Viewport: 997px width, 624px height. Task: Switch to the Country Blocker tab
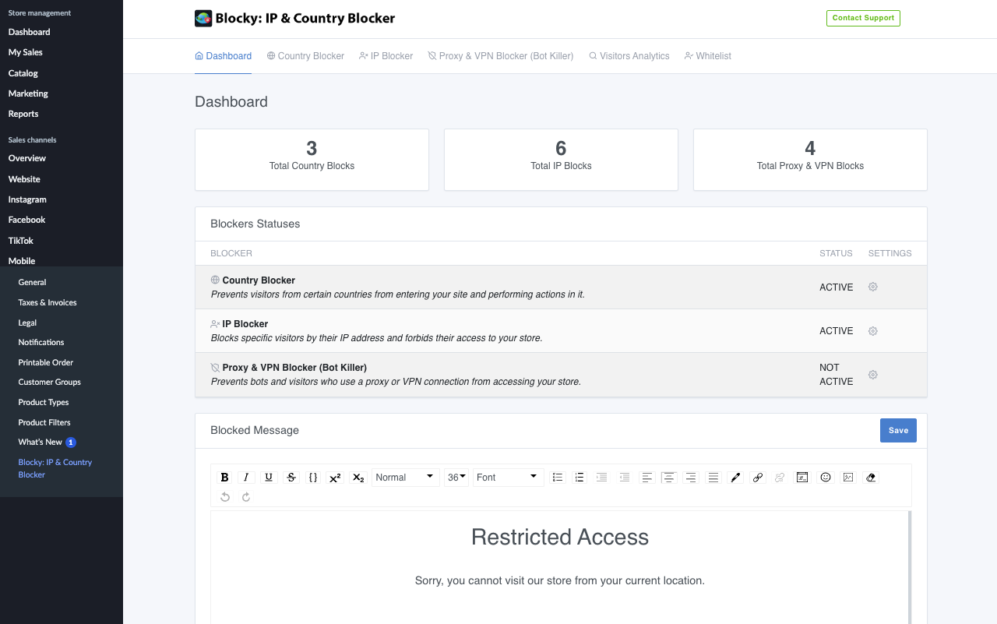pyautogui.click(x=305, y=56)
